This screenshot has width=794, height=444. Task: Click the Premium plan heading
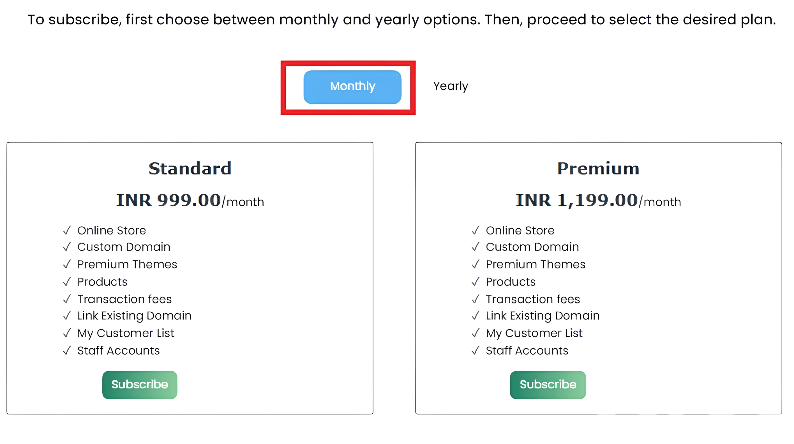(598, 169)
